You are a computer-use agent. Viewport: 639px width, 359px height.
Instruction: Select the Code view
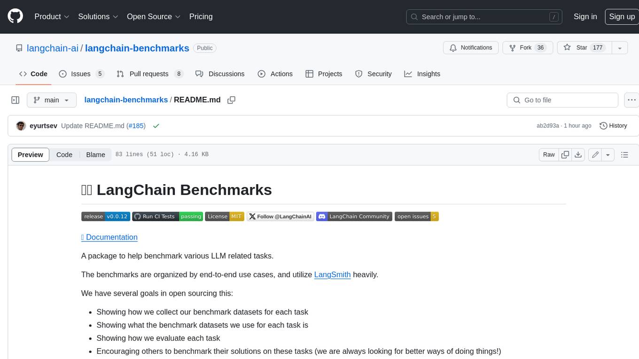point(64,155)
